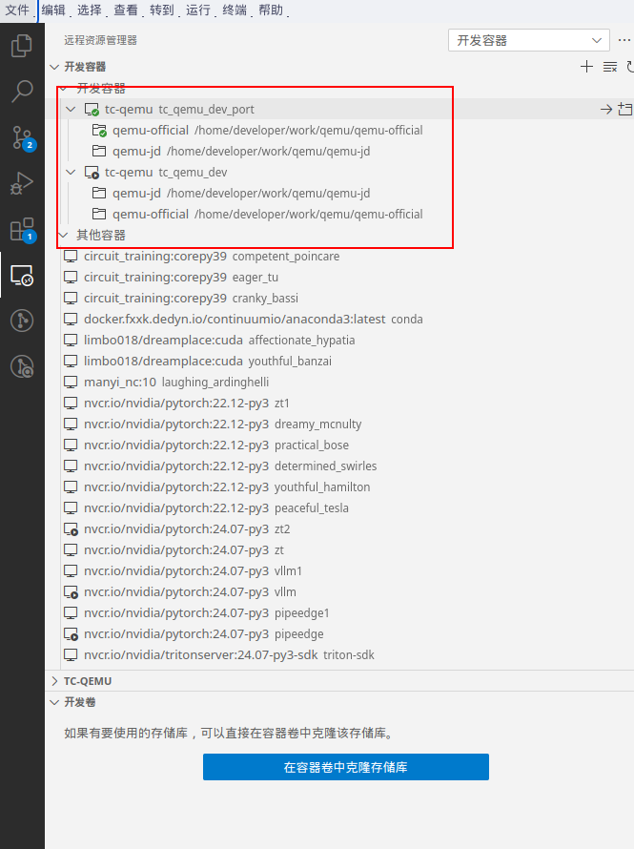Open the 文件 menu

click(x=19, y=10)
